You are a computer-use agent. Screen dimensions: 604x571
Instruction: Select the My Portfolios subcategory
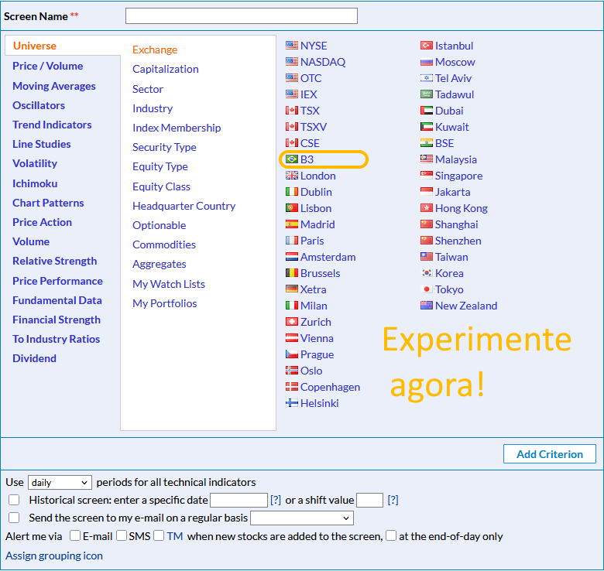point(164,303)
